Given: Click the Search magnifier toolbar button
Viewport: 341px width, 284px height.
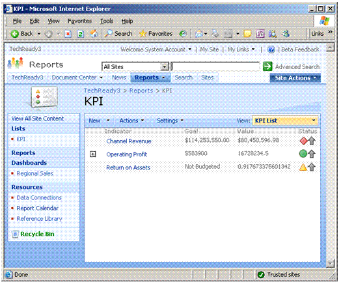Looking at the screenshot, I should 118,34.
